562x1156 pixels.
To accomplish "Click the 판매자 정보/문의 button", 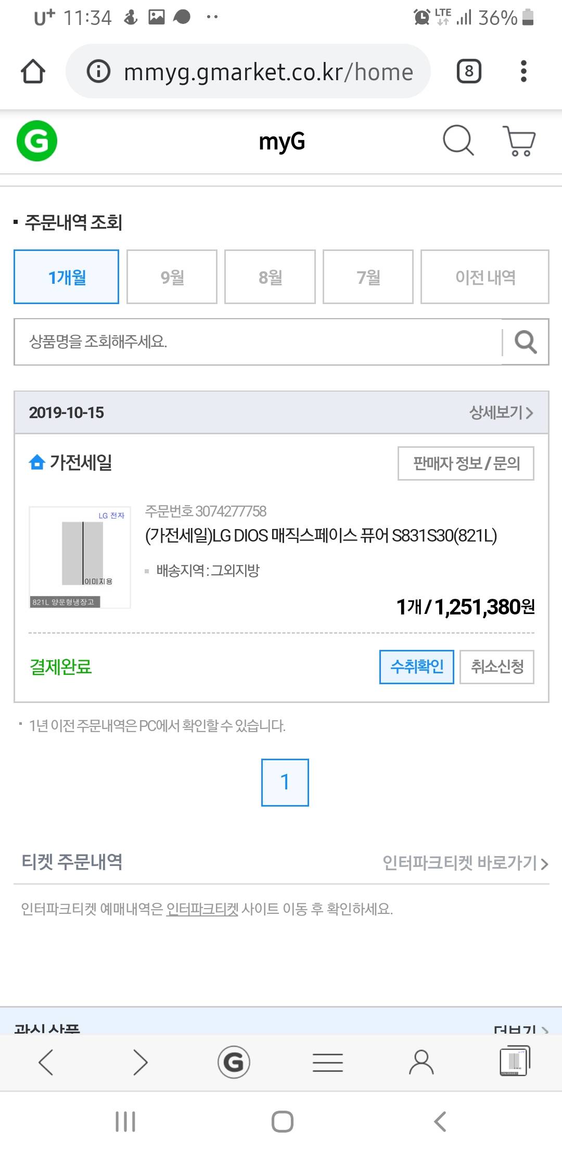I will (466, 463).
